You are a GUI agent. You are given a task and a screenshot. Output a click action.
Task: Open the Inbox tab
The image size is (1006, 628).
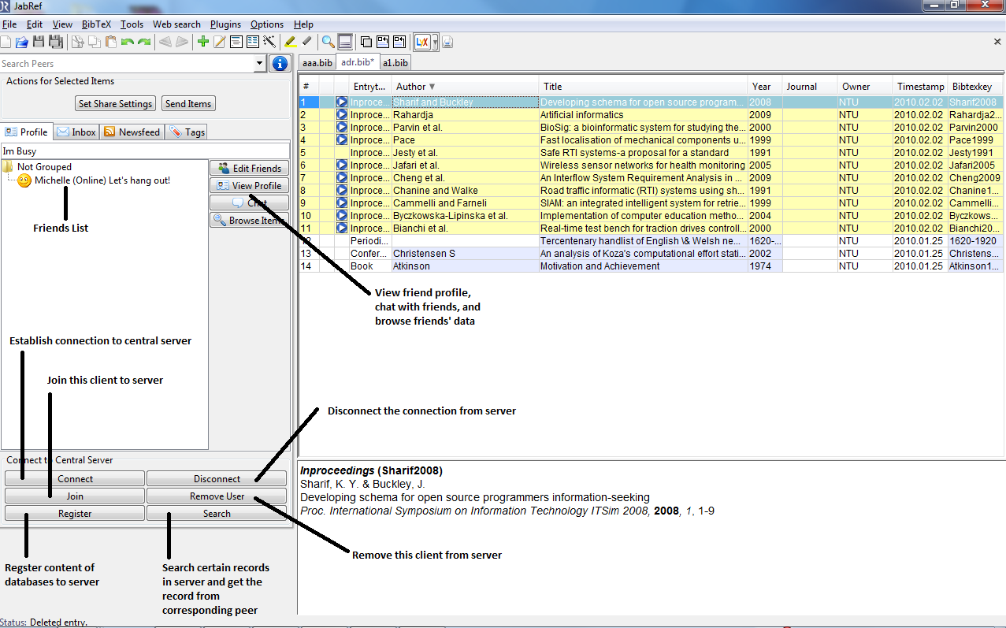point(76,132)
